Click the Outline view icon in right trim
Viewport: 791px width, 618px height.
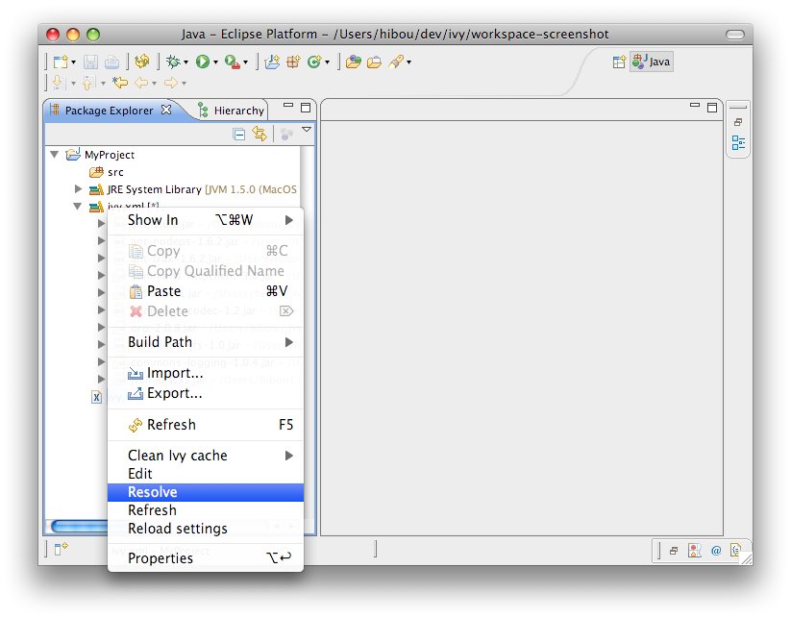pos(738,143)
